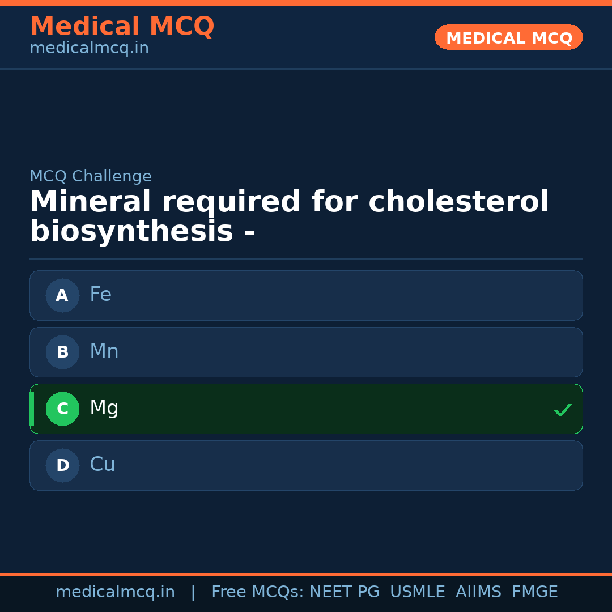Switch to the USMLE section
The width and height of the screenshot is (612, 612).
click(418, 592)
